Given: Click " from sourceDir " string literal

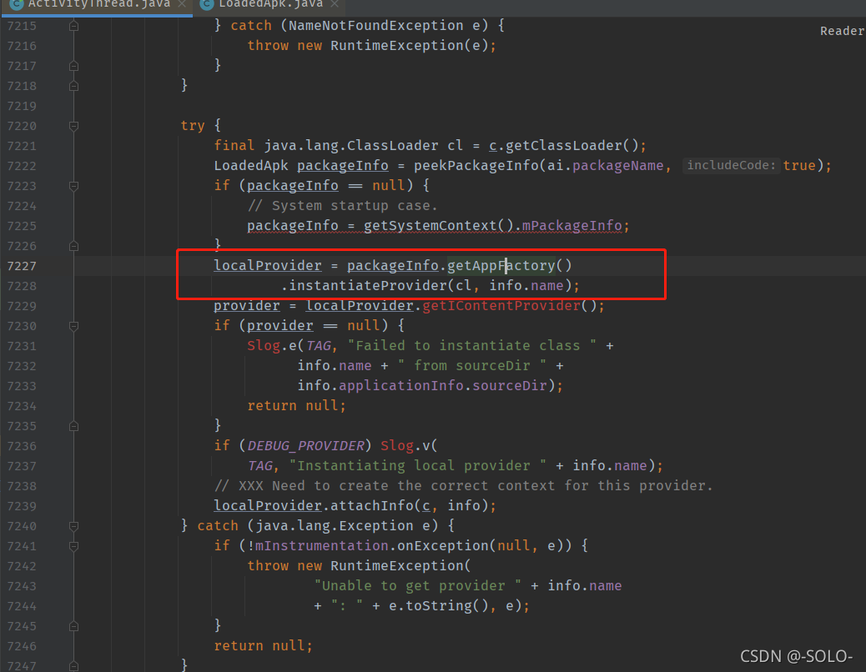Looking at the screenshot, I should [472, 365].
